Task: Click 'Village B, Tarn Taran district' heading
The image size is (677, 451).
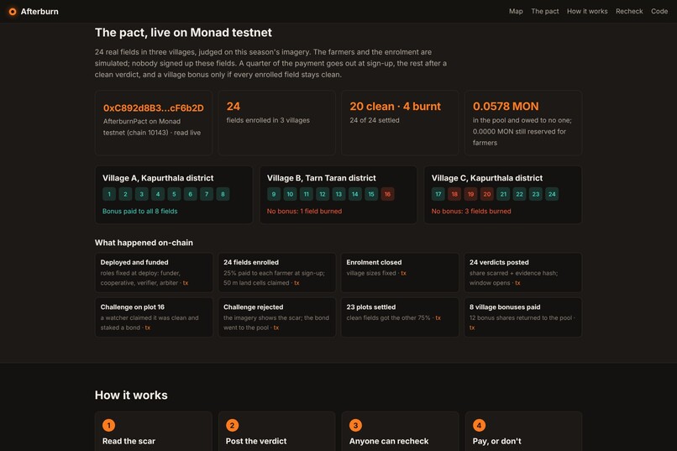Action: click(321, 178)
